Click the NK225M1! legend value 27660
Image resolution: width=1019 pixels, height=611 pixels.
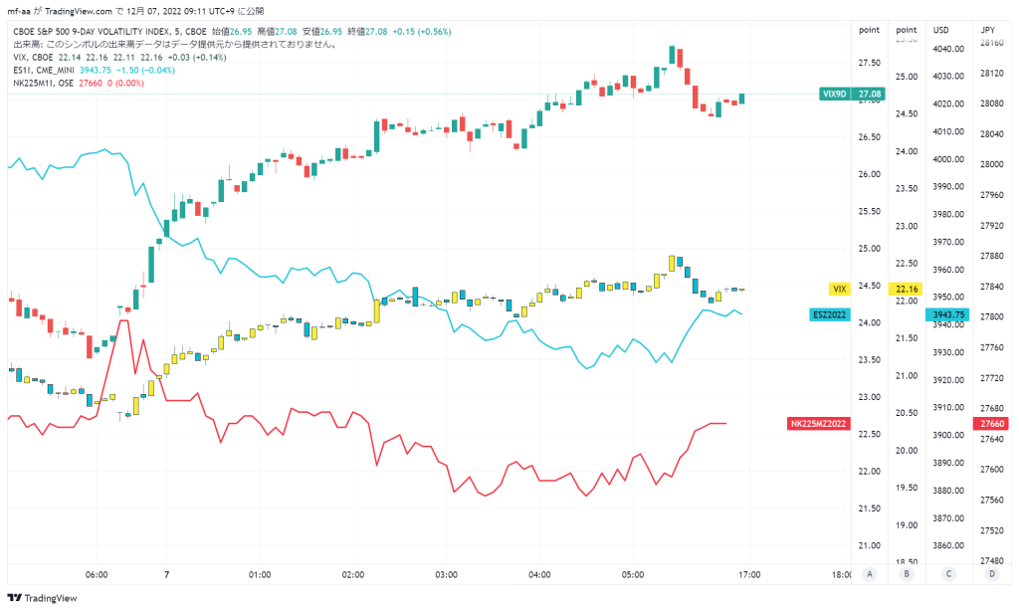[91, 84]
